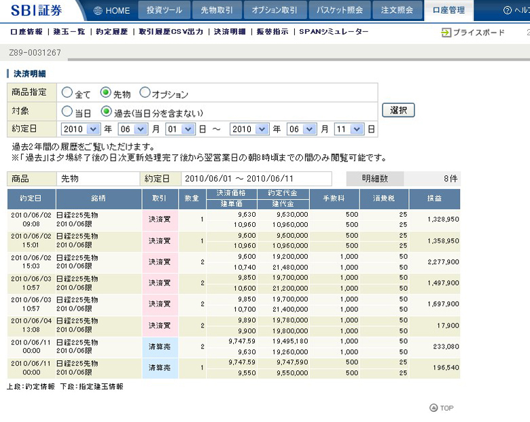Select the 過去(当日分を含まない) radio button
This screenshot has width=530, height=422.
click(106, 111)
